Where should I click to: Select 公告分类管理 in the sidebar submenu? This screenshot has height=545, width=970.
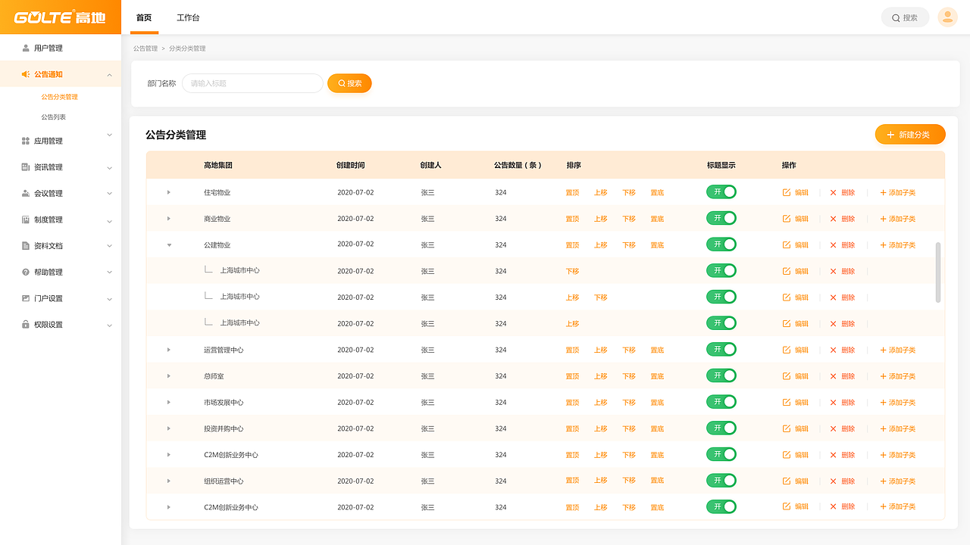pos(60,97)
